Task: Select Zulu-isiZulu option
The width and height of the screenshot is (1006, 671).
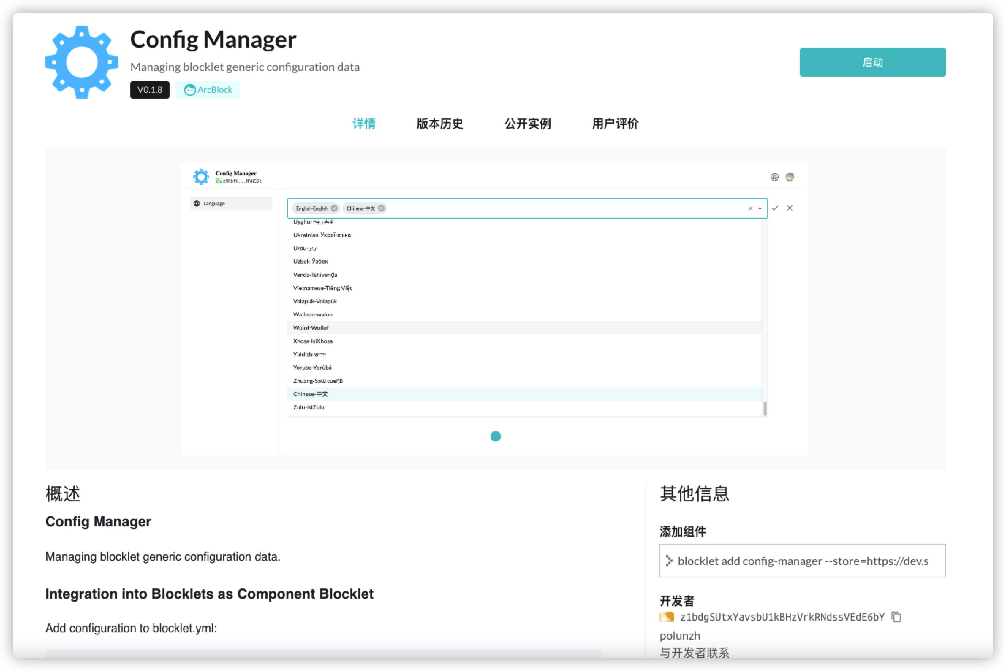Action: [525, 407]
